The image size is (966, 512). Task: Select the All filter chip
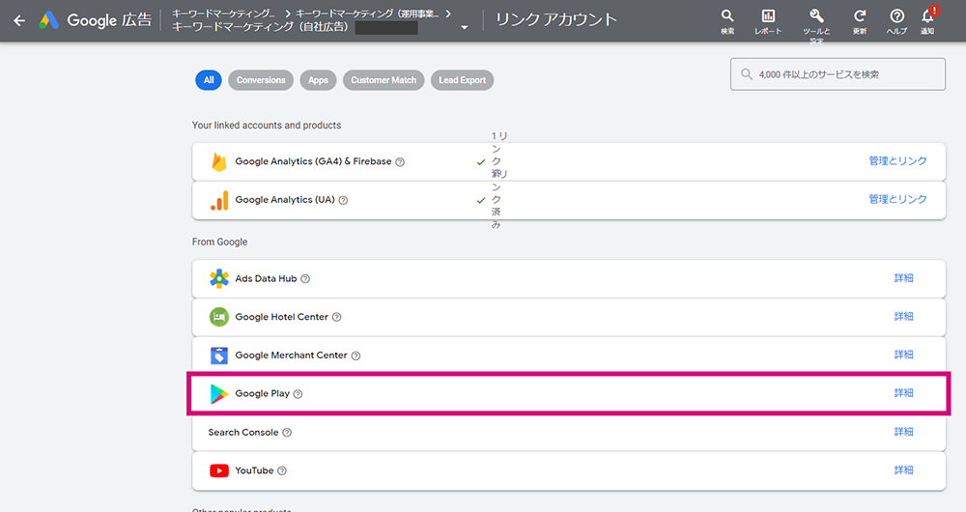click(209, 80)
